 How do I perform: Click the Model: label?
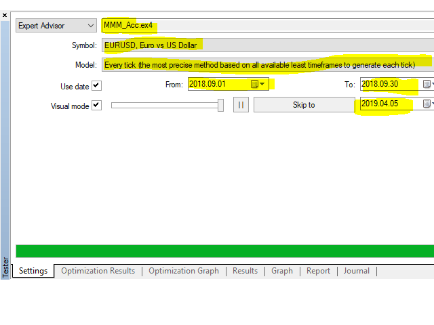coord(86,65)
